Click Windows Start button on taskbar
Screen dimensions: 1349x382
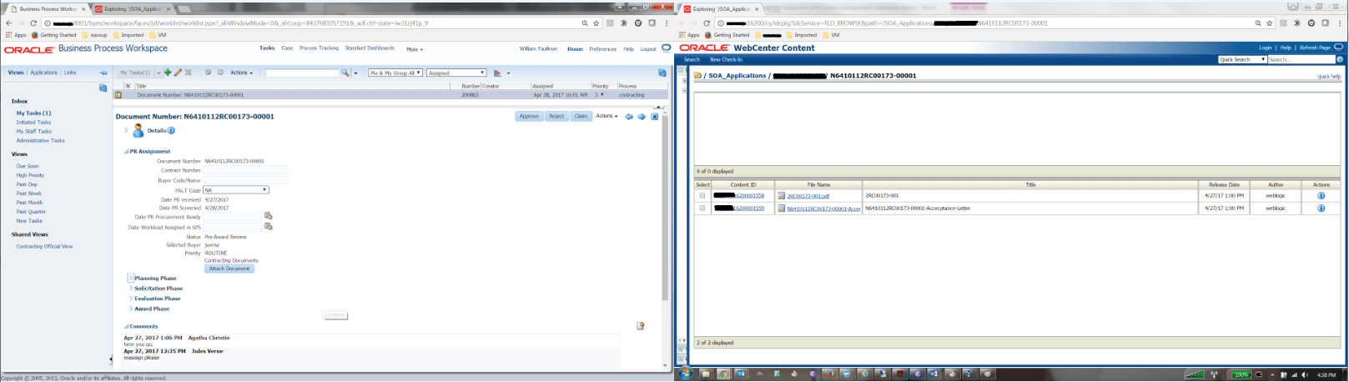coord(686,374)
